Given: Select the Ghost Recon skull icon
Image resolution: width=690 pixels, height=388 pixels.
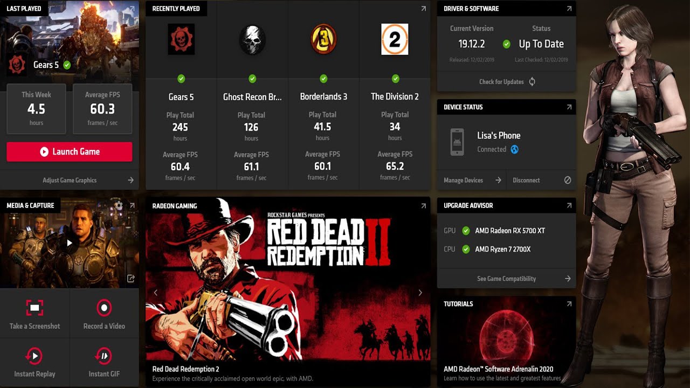Looking at the screenshot, I should 252,39.
